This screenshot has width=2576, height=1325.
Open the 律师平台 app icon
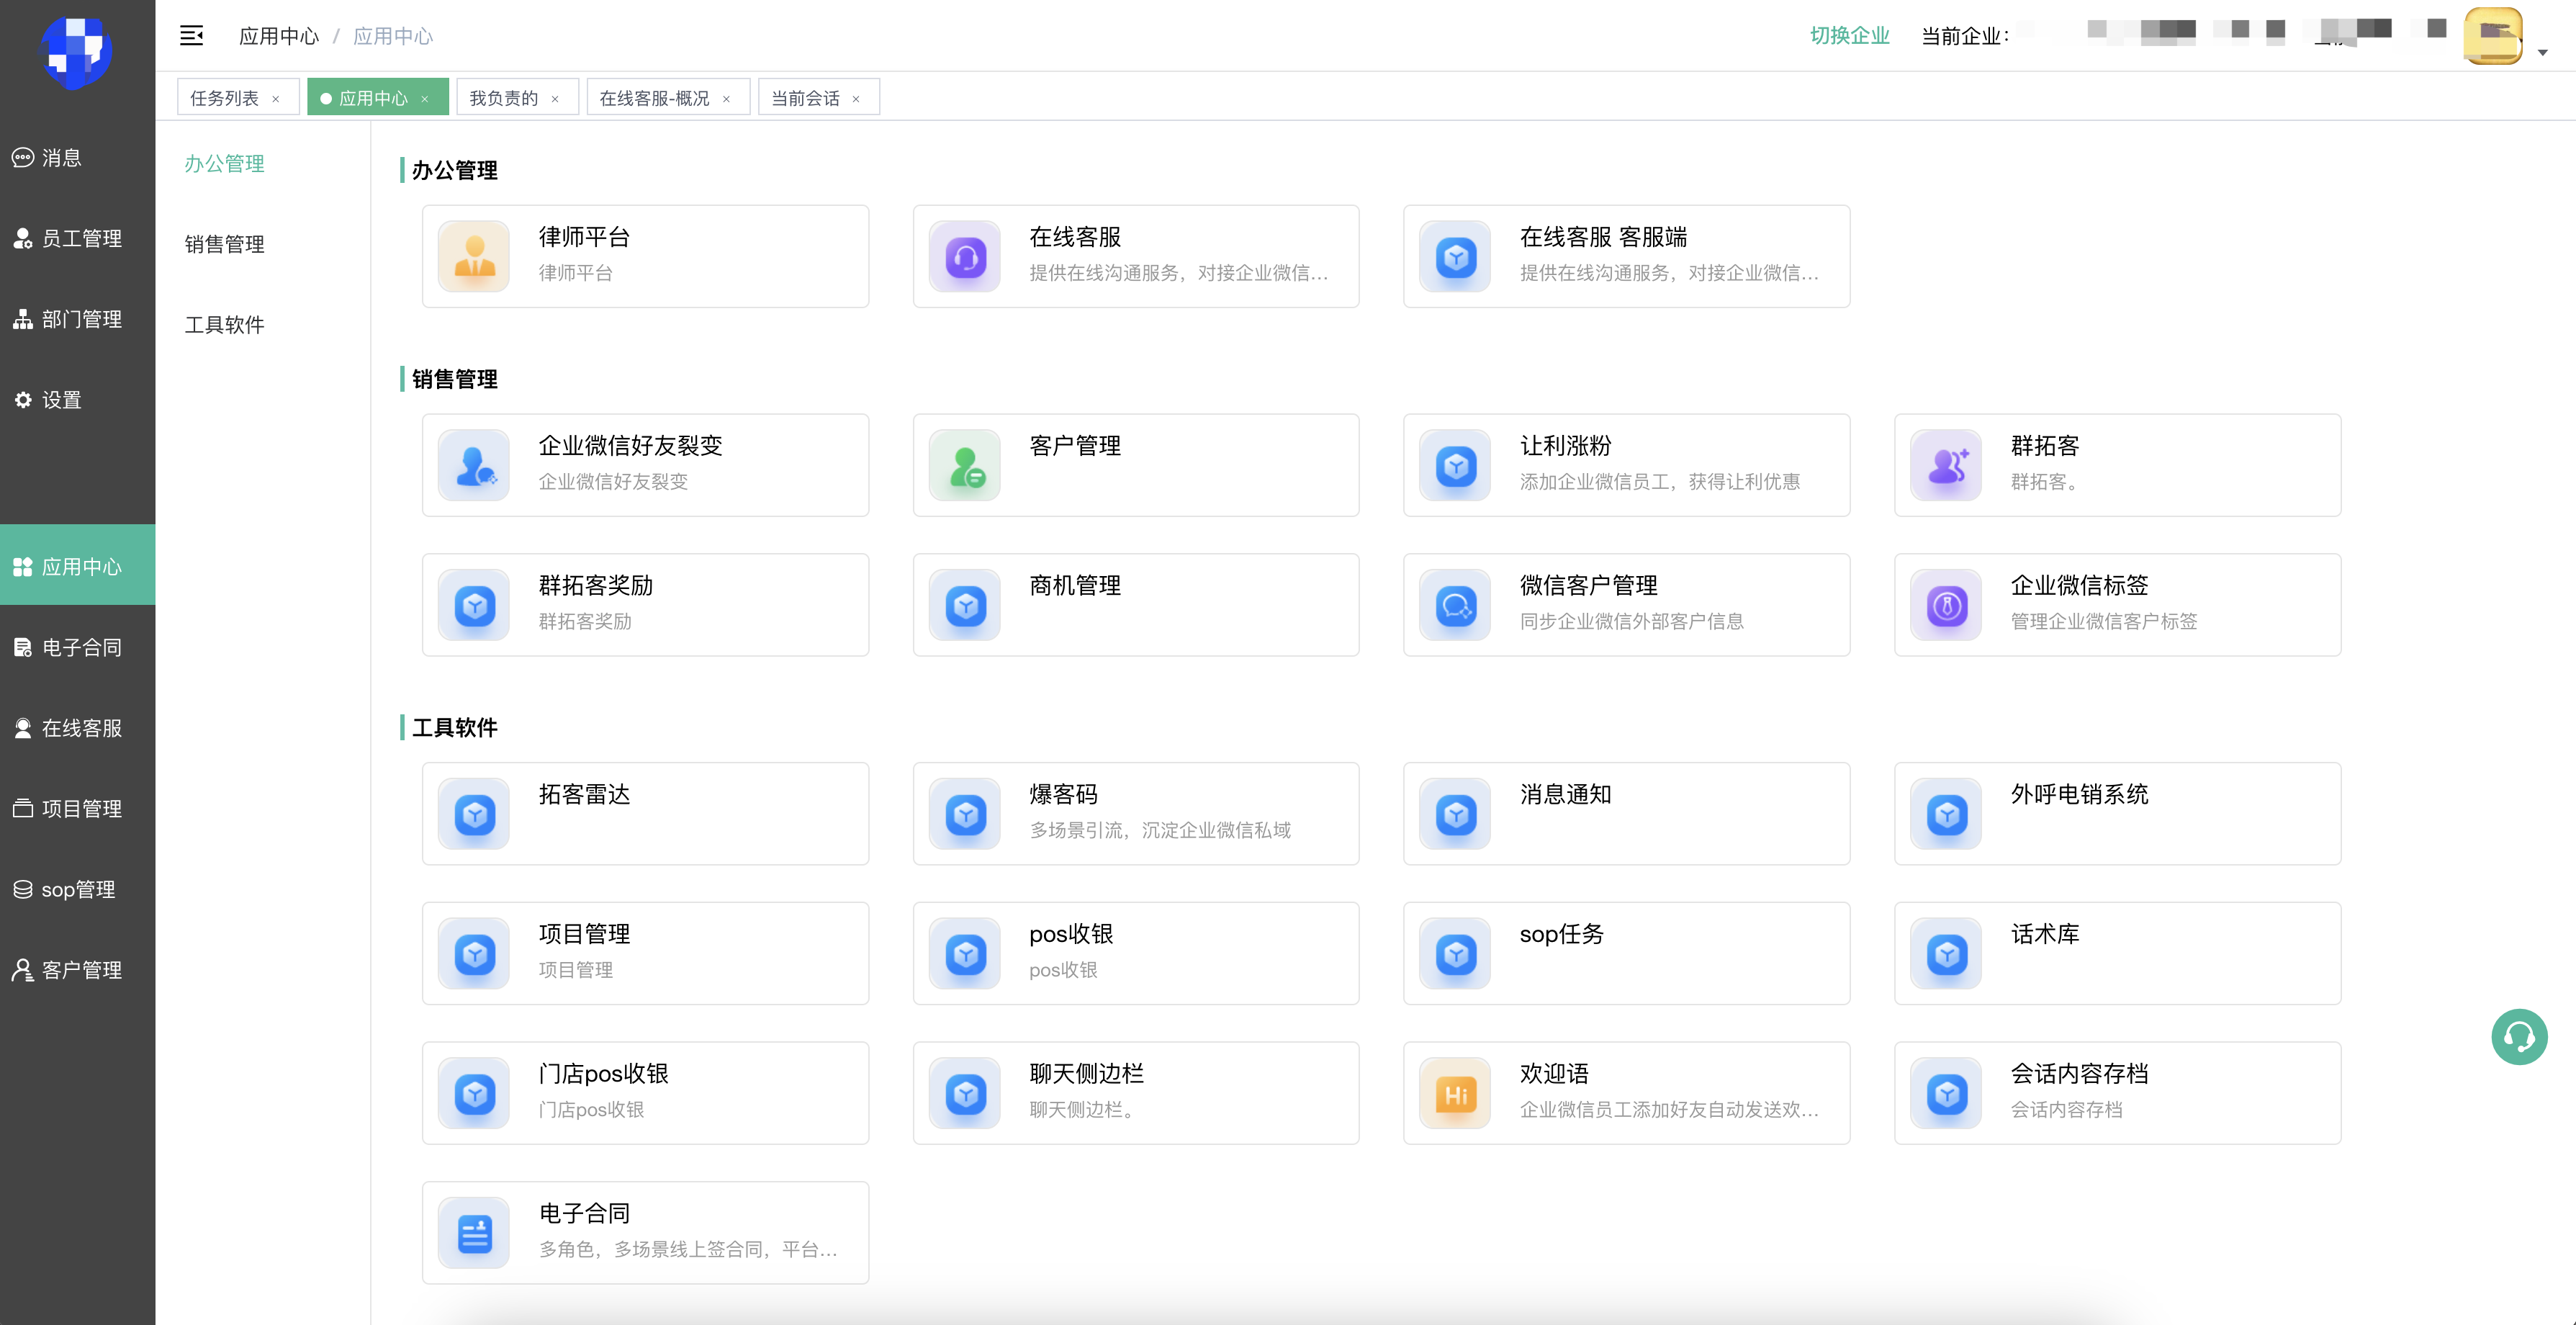[x=474, y=257]
